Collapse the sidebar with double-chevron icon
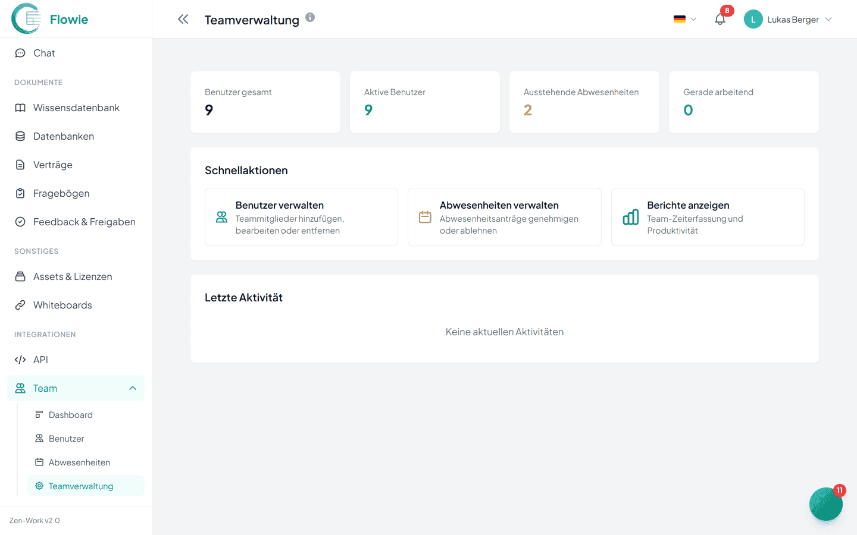This screenshot has width=857, height=535. (x=183, y=19)
